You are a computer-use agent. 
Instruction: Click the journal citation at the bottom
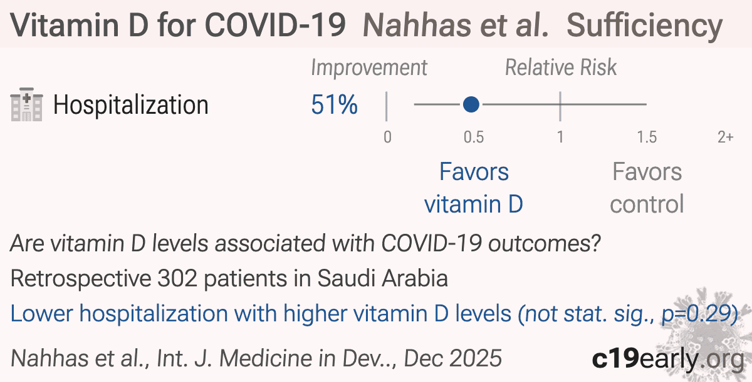[x=257, y=358]
